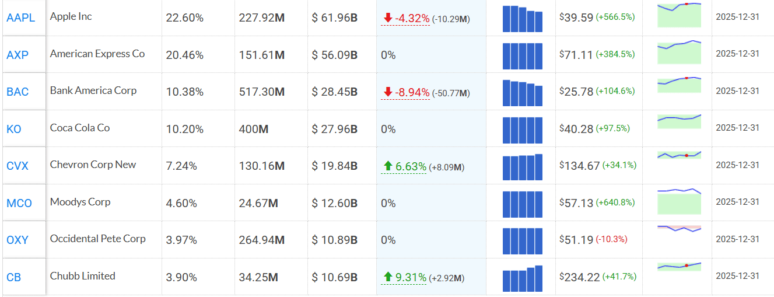This screenshot has width=774, height=297.
Task: Open Chubb Limited's holdings bar chart
Action: click(x=522, y=278)
